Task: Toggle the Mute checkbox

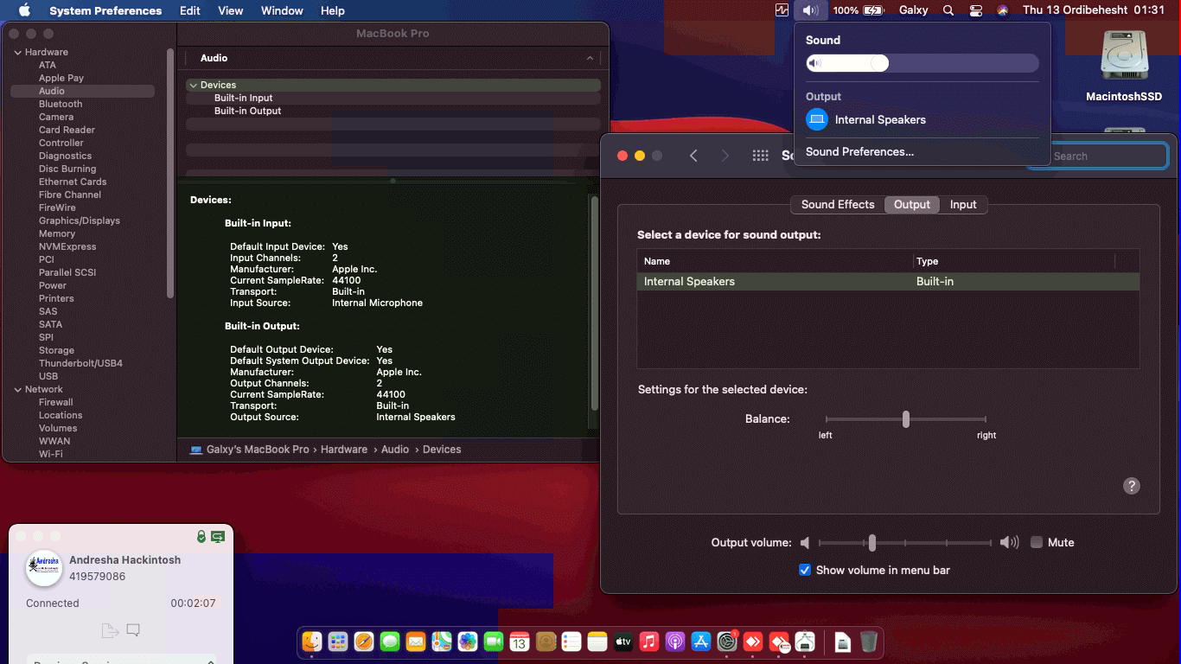Action: (1037, 543)
